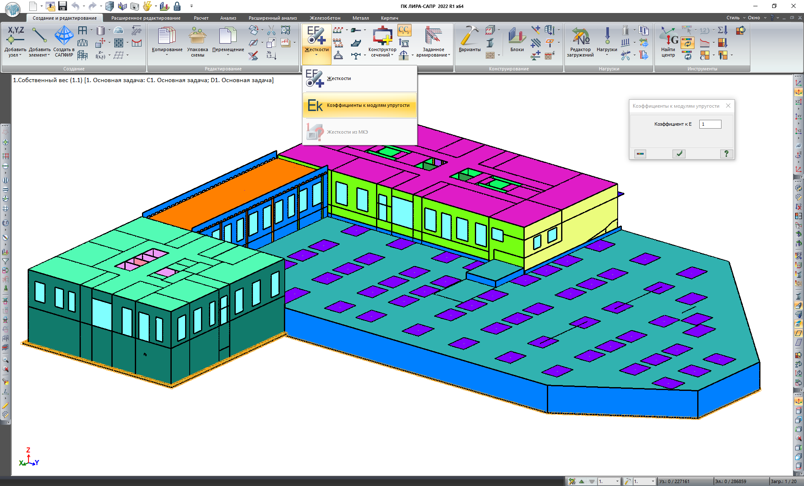804x486 pixels.
Task: Expand the Заданное армирование dropdown
Action: point(449,55)
